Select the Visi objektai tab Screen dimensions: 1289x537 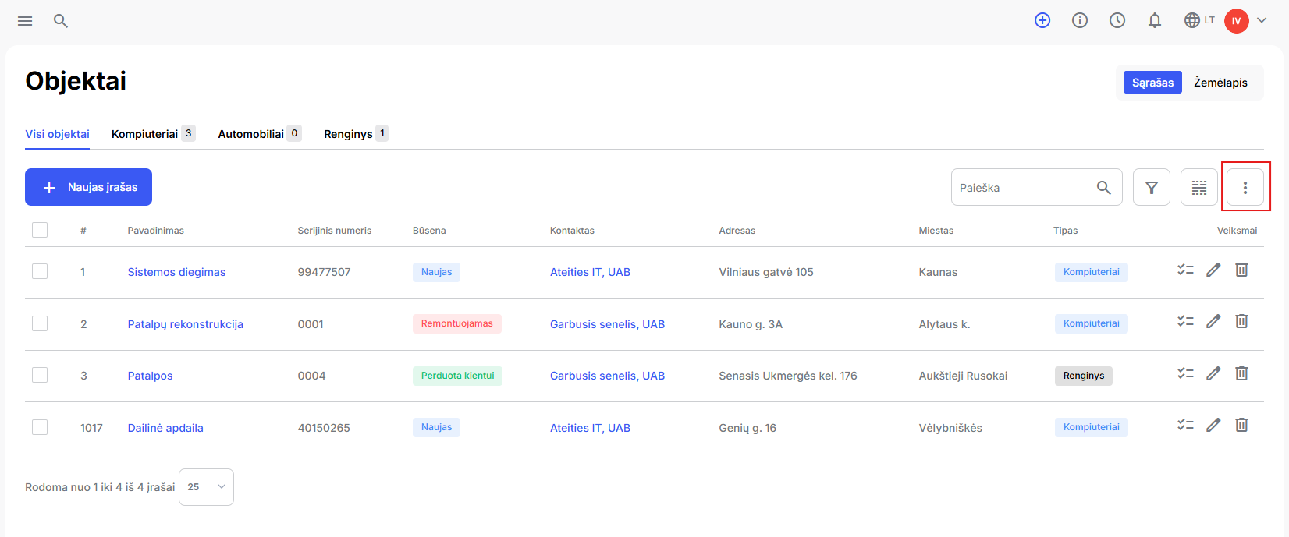57,134
